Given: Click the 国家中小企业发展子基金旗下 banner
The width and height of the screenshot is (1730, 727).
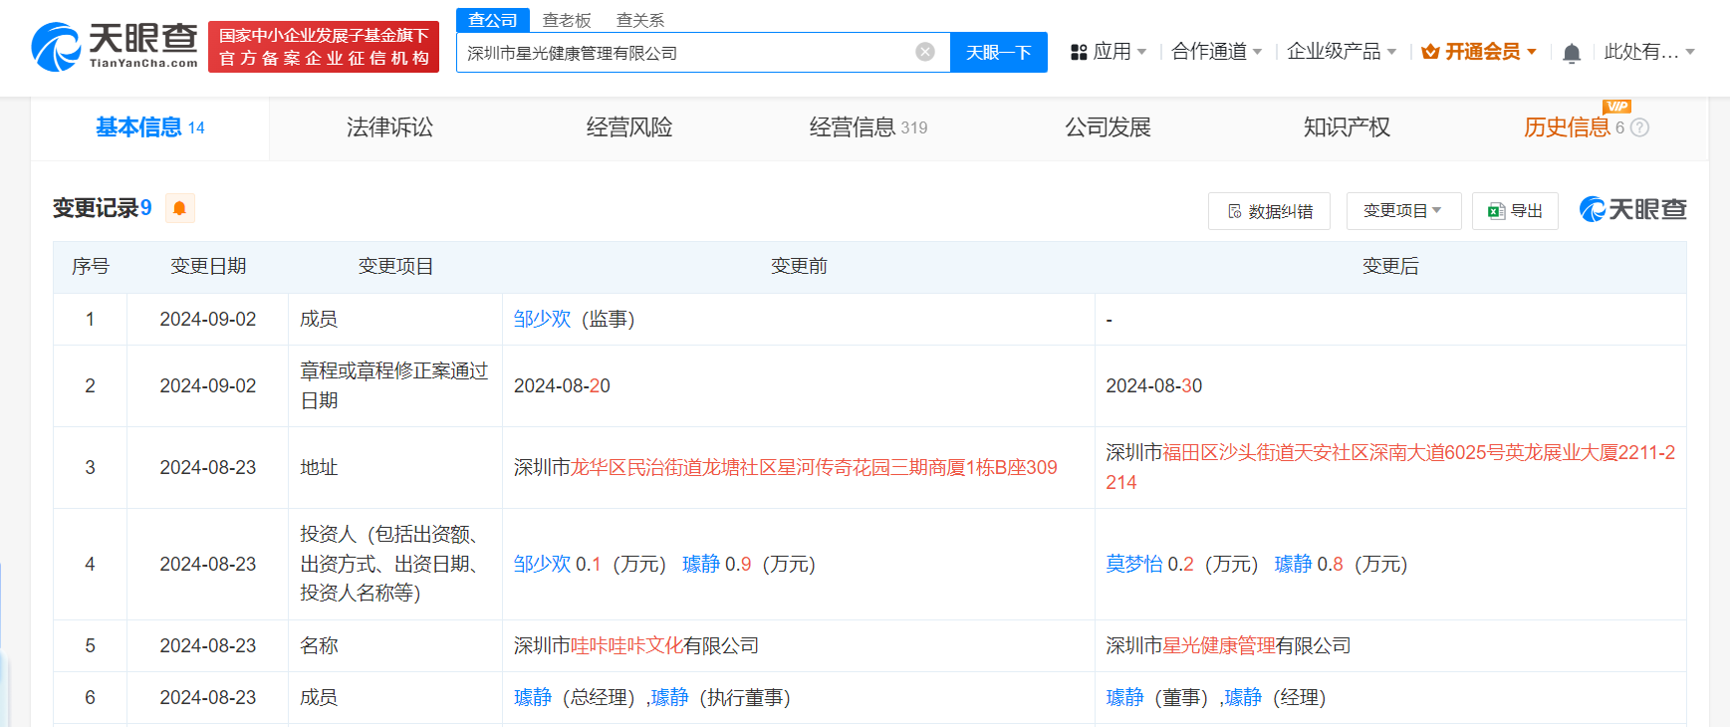Looking at the screenshot, I should pyautogui.click(x=324, y=46).
